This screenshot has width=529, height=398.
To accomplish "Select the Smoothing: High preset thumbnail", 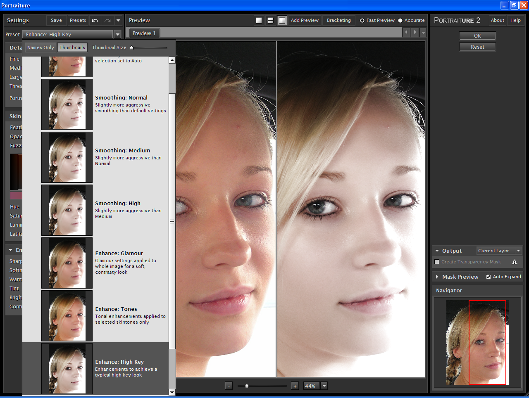I will tap(67, 210).
